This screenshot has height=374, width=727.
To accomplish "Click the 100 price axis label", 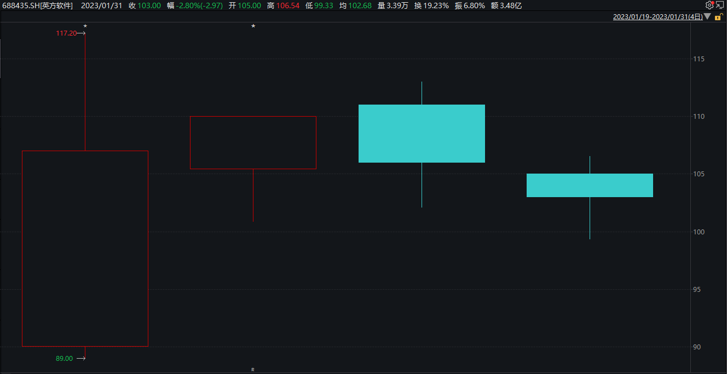I will click(x=697, y=232).
